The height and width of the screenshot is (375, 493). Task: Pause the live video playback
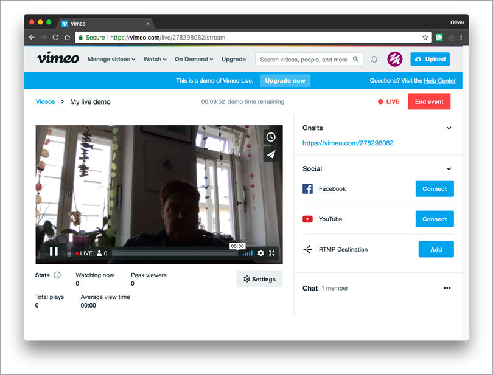tap(54, 252)
